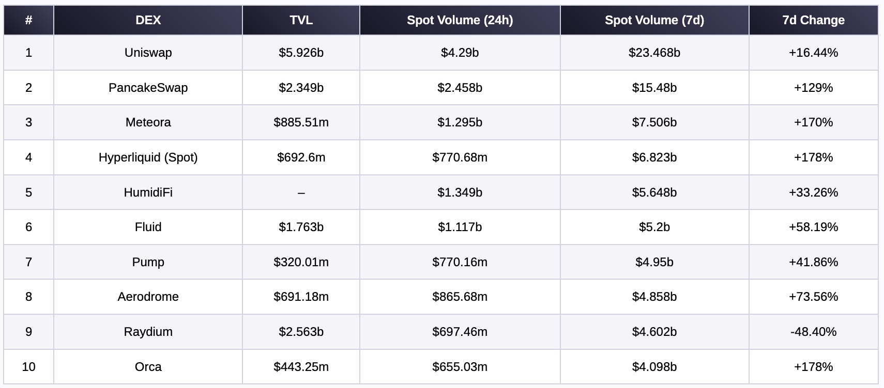Screen dimensions: 884x388
Task: Open the Uniswap DEX entry
Action: [x=148, y=53]
